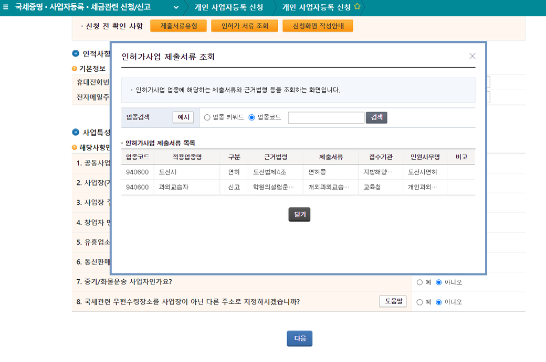Click the 다음 next button
The height and width of the screenshot is (362, 546).
(x=299, y=338)
